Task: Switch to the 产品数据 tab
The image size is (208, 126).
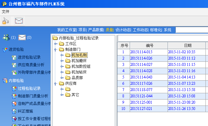Action: pyautogui.click(x=96, y=30)
